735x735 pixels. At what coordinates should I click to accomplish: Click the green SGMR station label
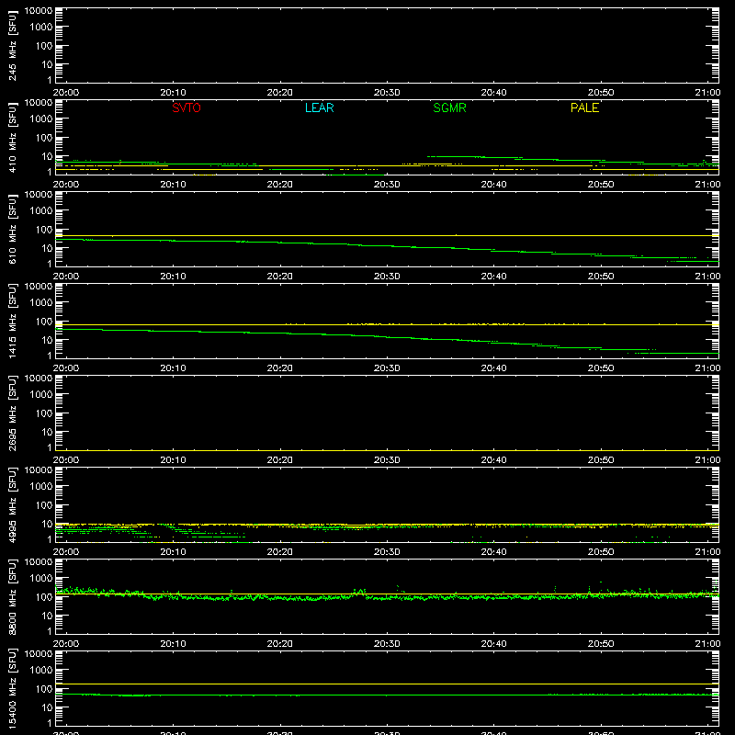[449, 107]
